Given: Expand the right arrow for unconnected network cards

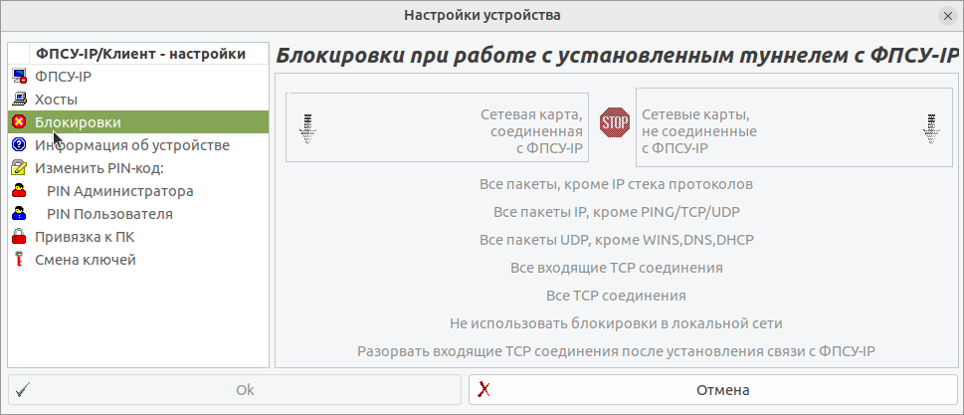Looking at the screenshot, I should coord(932,128).
